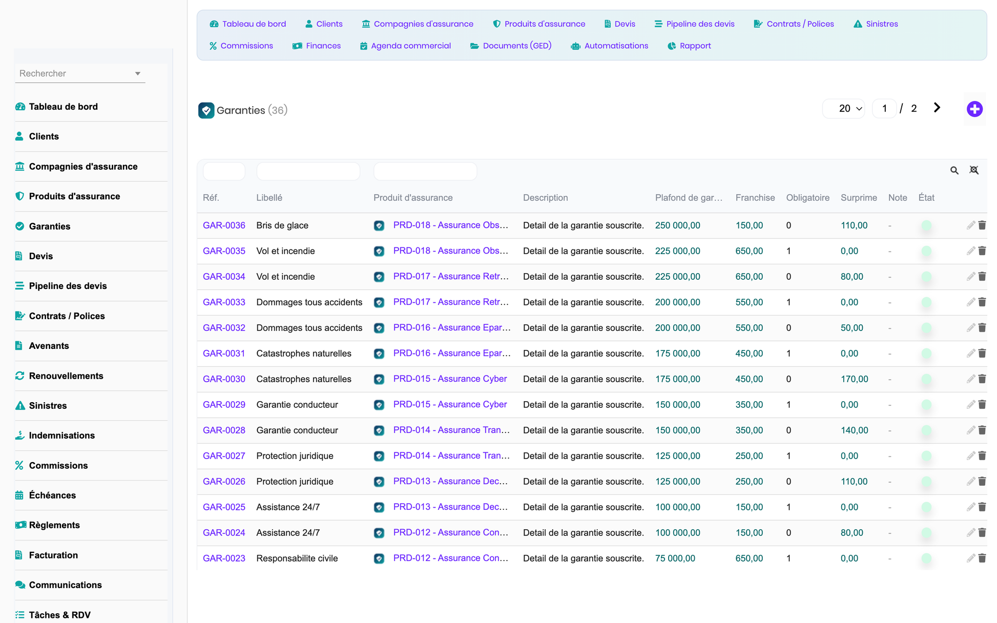This screenshot has width=997, height=623.
Task: Open the PRD-012 product link in GAR-0023 row
Action: pyautogui.click(x=451, y=558)
